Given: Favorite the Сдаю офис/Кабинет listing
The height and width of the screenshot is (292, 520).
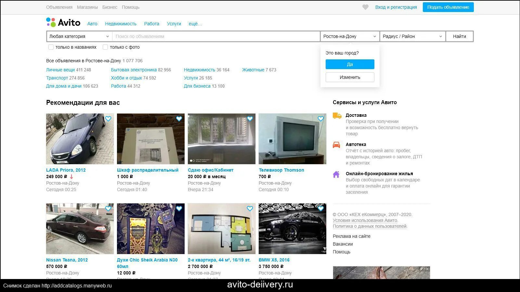Looking at the screenshot, I should tap(250, 119).
